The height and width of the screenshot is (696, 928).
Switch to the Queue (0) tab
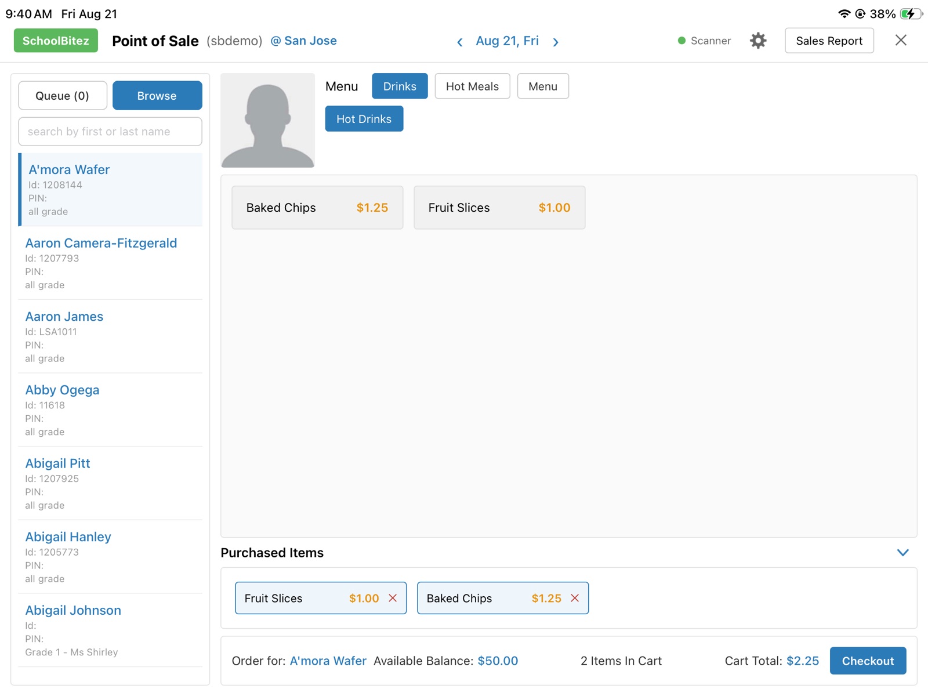pyautogui.click(x=63, y=96)
